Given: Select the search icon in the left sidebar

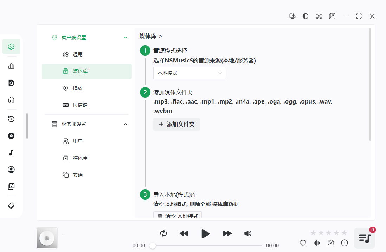Looking at the screenshot, I should coord(11,82).
